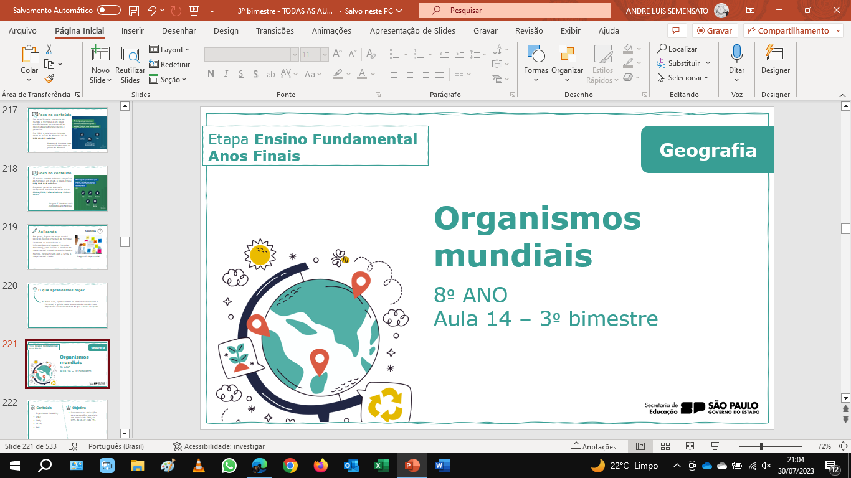Open WhatsApp from the taskbar
851x478 pixels.
pyautogui.click(x=229, y=465)
